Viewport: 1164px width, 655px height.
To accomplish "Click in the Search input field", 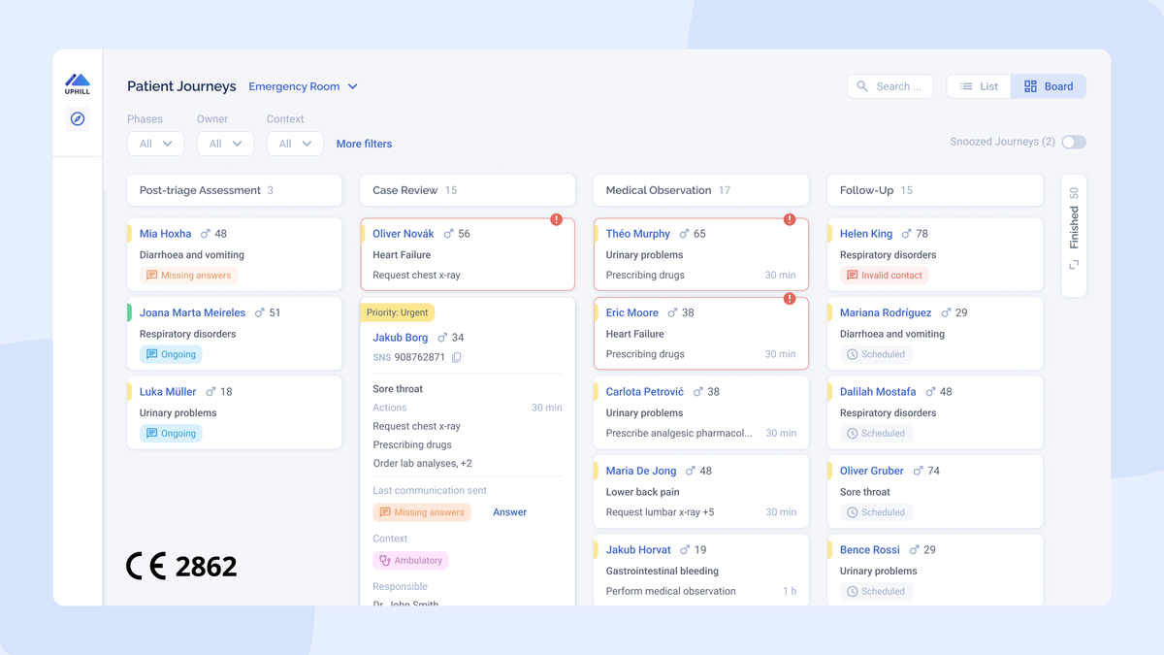I will [x=899, y=86].
